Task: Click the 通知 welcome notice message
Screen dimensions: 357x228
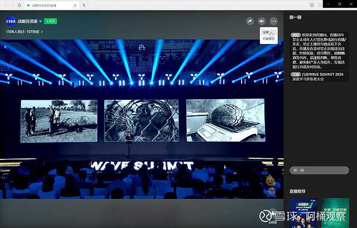Action: [x=319, y=51]
